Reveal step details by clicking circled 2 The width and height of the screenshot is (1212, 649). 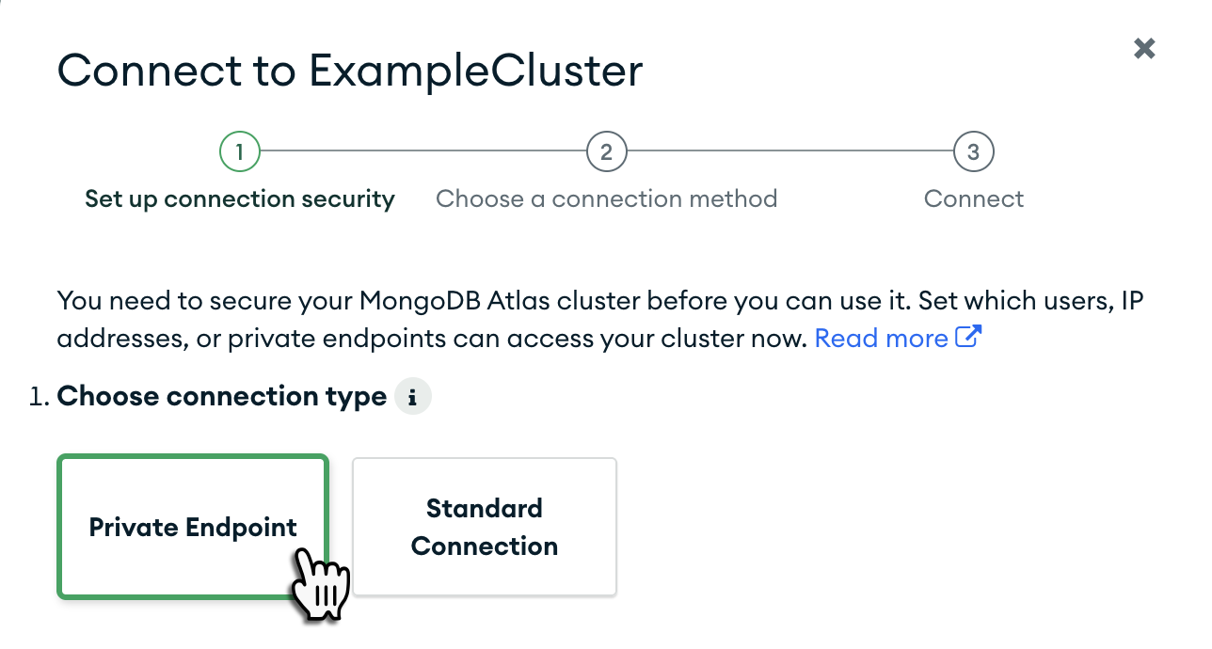[606, 151]
